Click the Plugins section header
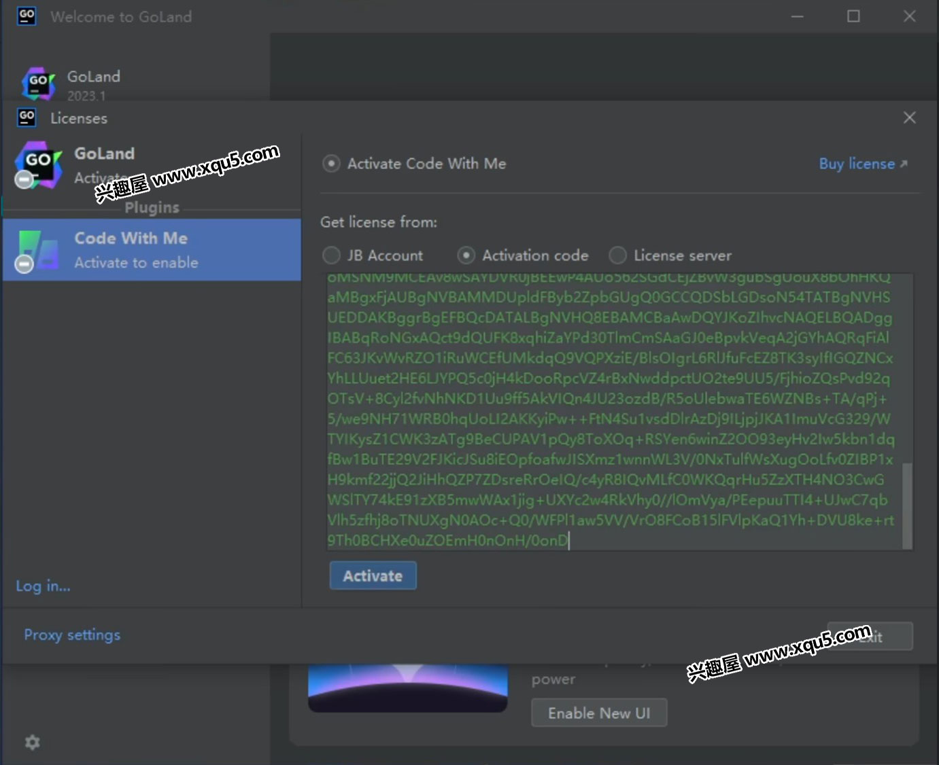This screenshot has width=939, height=765. click(152, 207)
